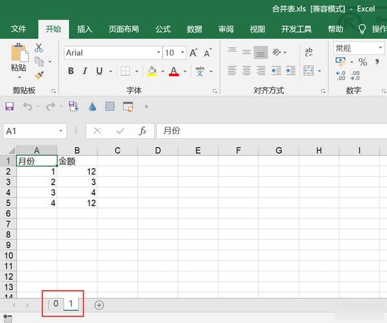Select the Format Painter brush
Viewport: 387px width, 323px height.
tap(39, 76)
